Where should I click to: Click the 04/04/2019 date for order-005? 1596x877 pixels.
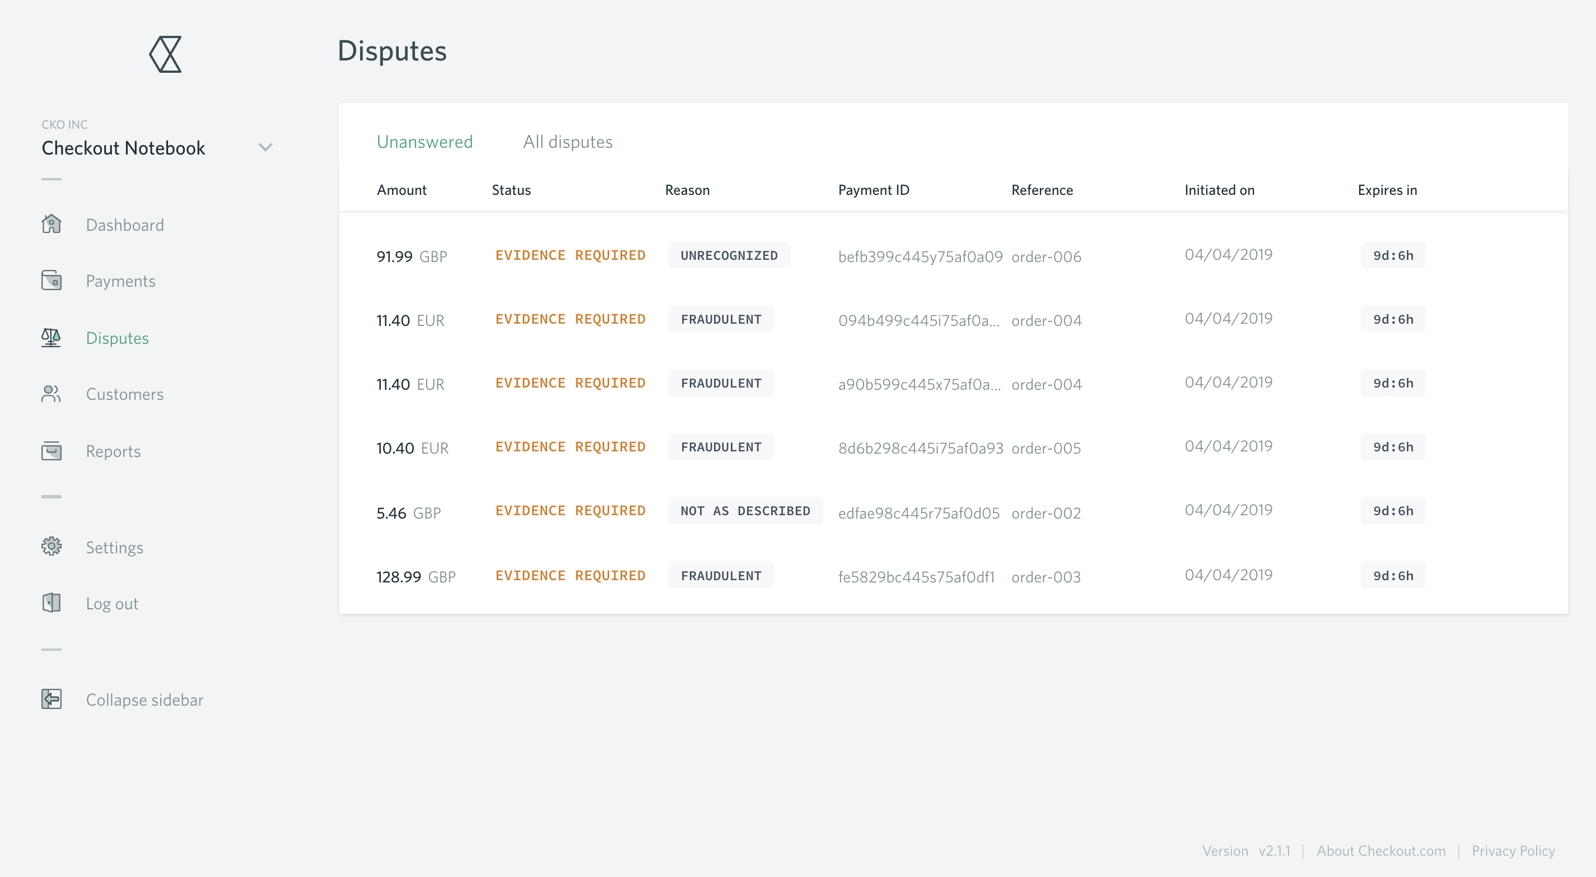point(1229,446)
